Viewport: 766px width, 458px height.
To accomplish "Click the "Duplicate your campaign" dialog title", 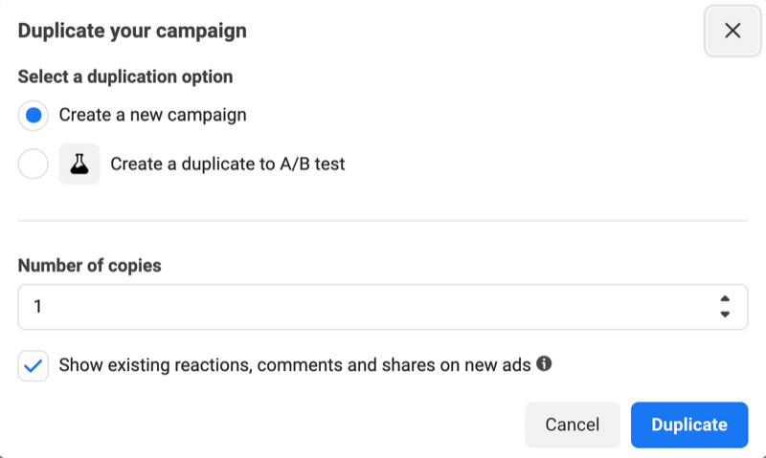I will [x=132, y=31].
